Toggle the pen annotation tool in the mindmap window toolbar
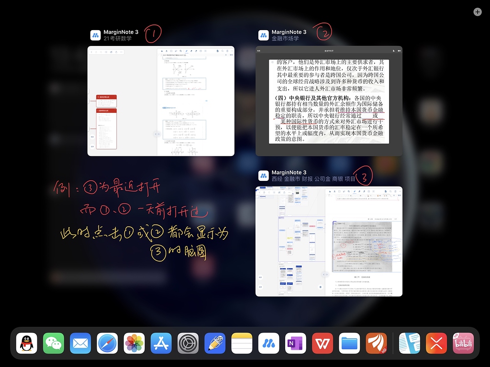 click(355, 191)
